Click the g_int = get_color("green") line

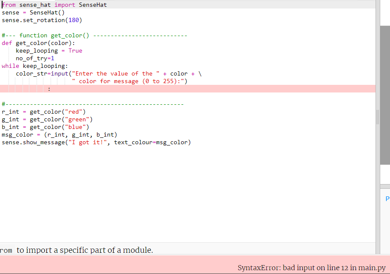pos(45,119)
